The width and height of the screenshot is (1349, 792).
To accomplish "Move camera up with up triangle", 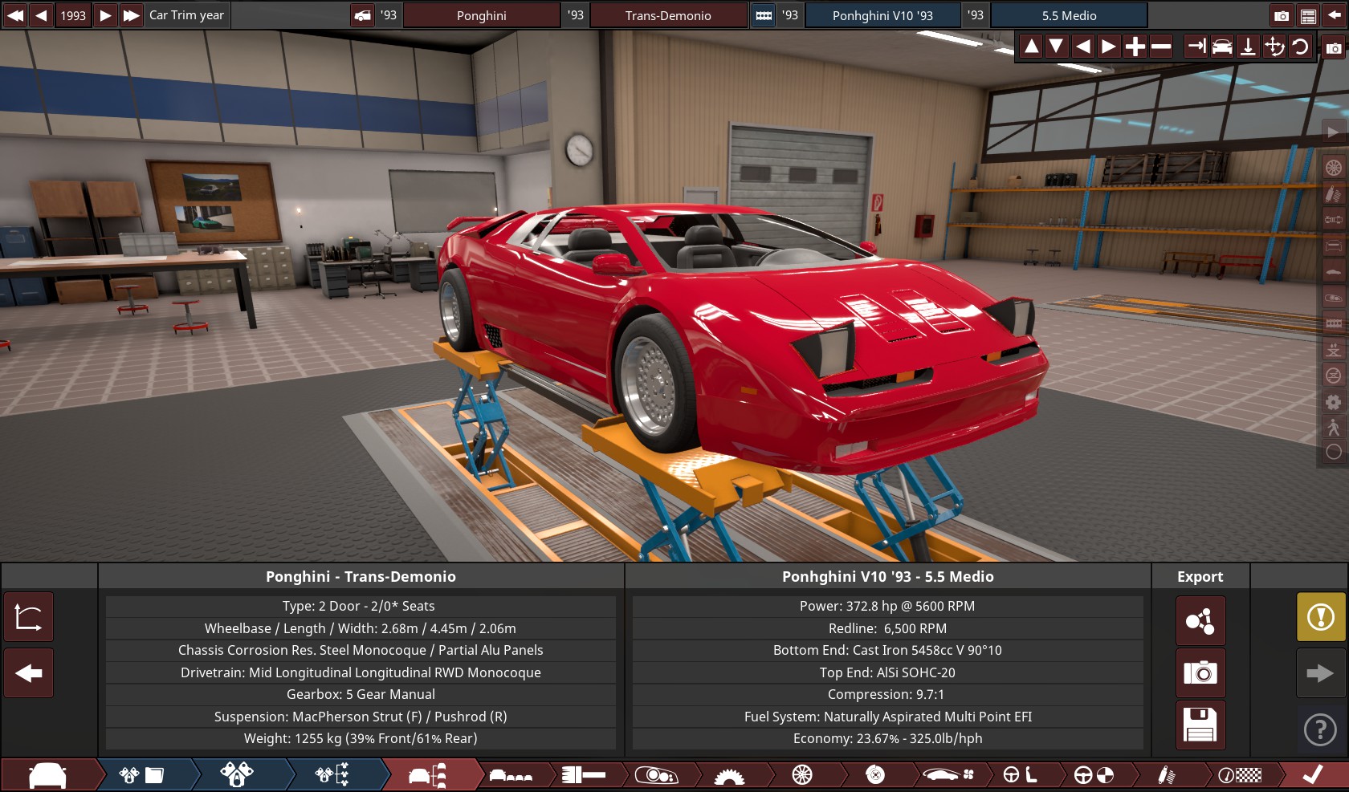I will (x=1032, y=47).
